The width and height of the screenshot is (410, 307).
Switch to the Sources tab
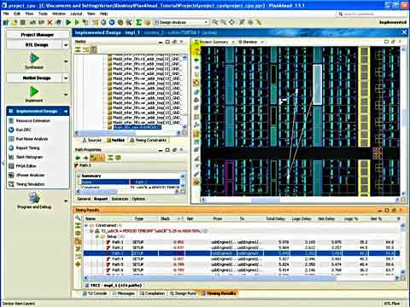pyautogui.click(x=91, y=140)
